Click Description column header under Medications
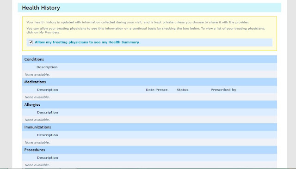 point(48,90)
